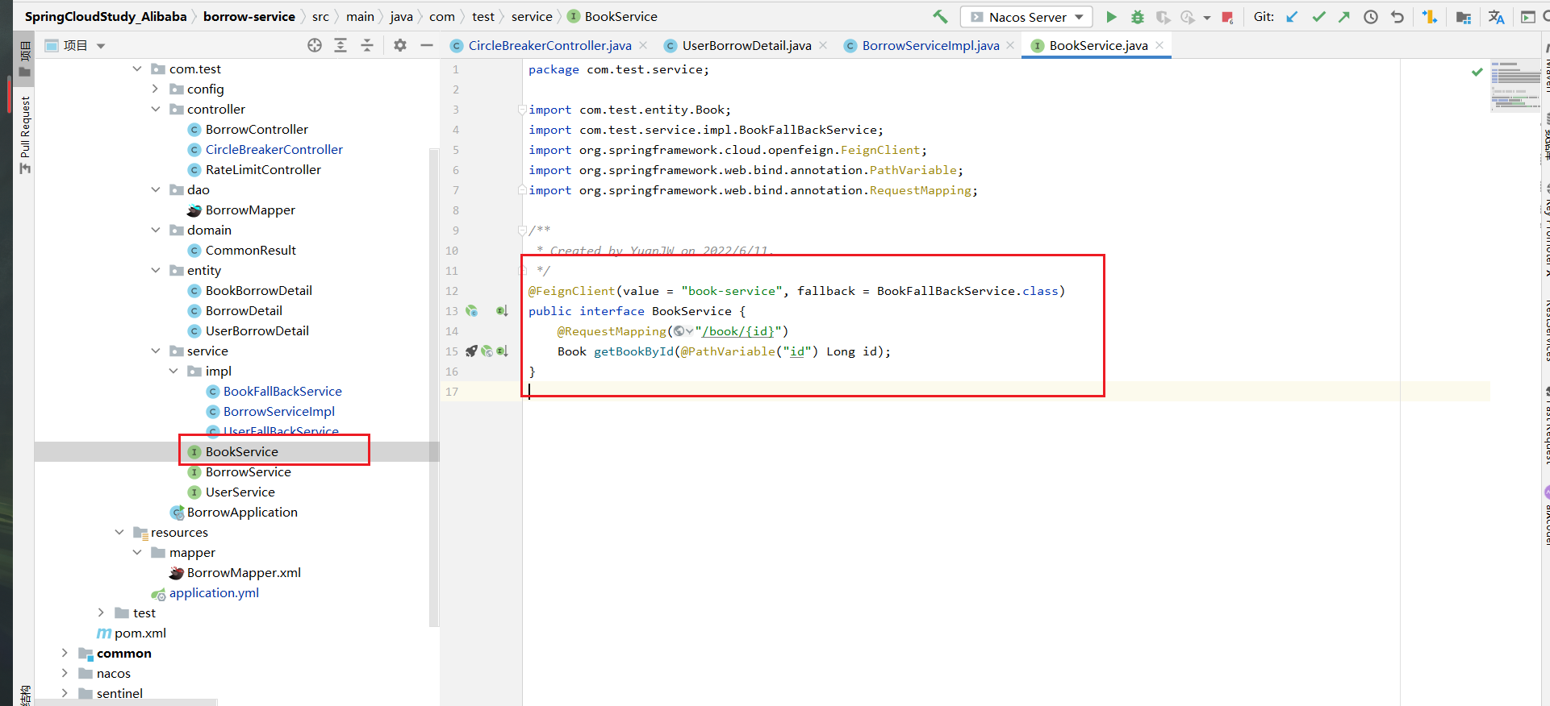
Task: Open Git history clock icon
Action: 1371,17
